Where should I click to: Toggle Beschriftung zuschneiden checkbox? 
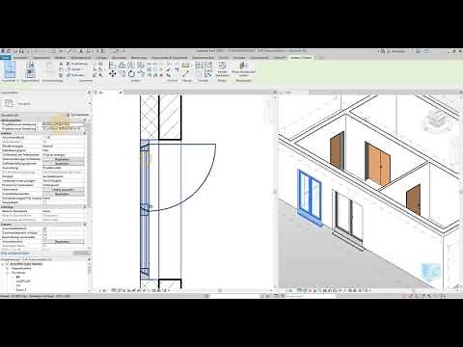(x=44, y=237)
